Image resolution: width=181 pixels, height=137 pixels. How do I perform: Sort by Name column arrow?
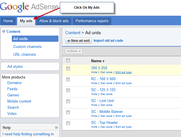103,61
